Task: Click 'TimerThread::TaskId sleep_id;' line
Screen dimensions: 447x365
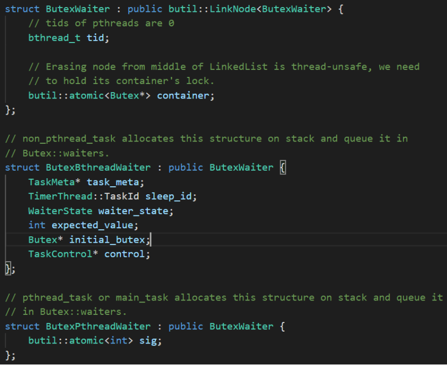Action: point(112,196)
